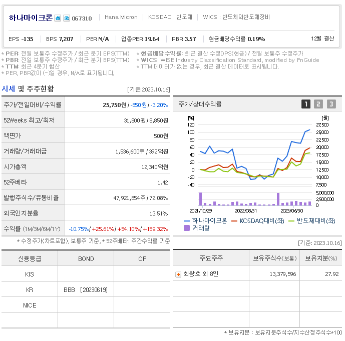Click the +159.32% one-year return
Image resolution: width=345 pixels, height=341 pixels.
click(155, 229)
